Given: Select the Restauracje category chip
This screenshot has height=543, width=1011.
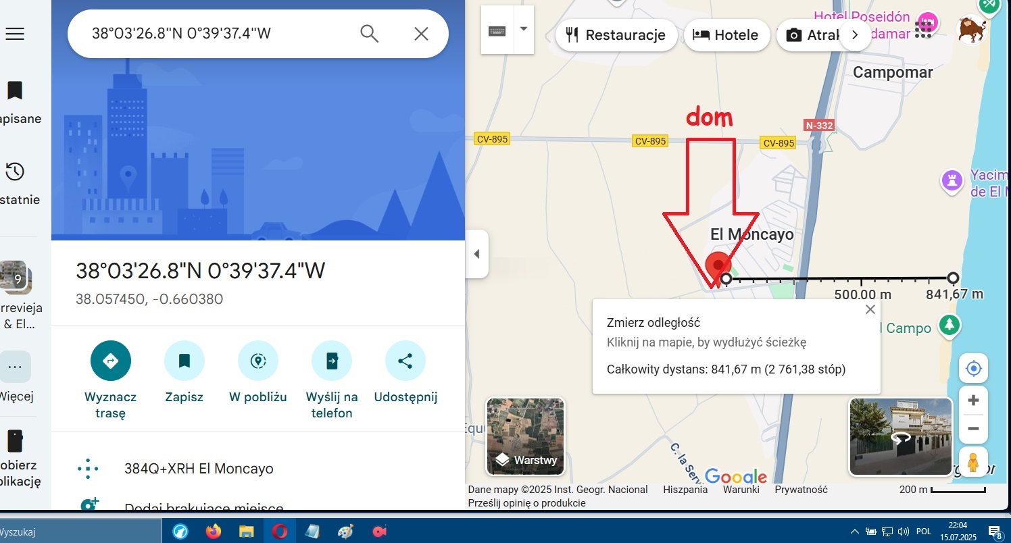Looking at the screenshot, I should click(616, 35).
